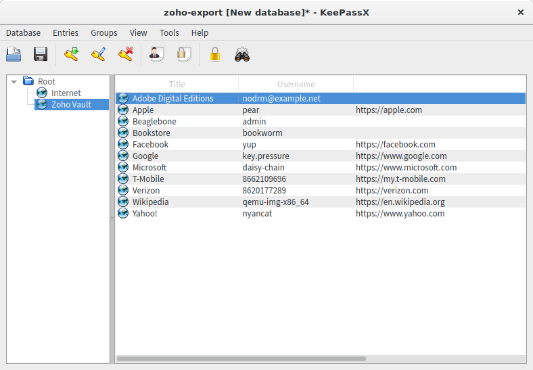Click globe icon of Microsoft entry
The height and width of the screenshot is (370, 533).
(123, 167)
